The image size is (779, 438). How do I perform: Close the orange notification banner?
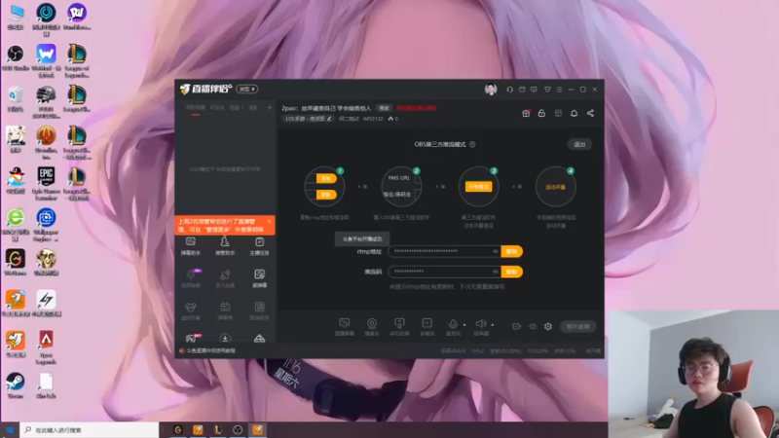270,222
